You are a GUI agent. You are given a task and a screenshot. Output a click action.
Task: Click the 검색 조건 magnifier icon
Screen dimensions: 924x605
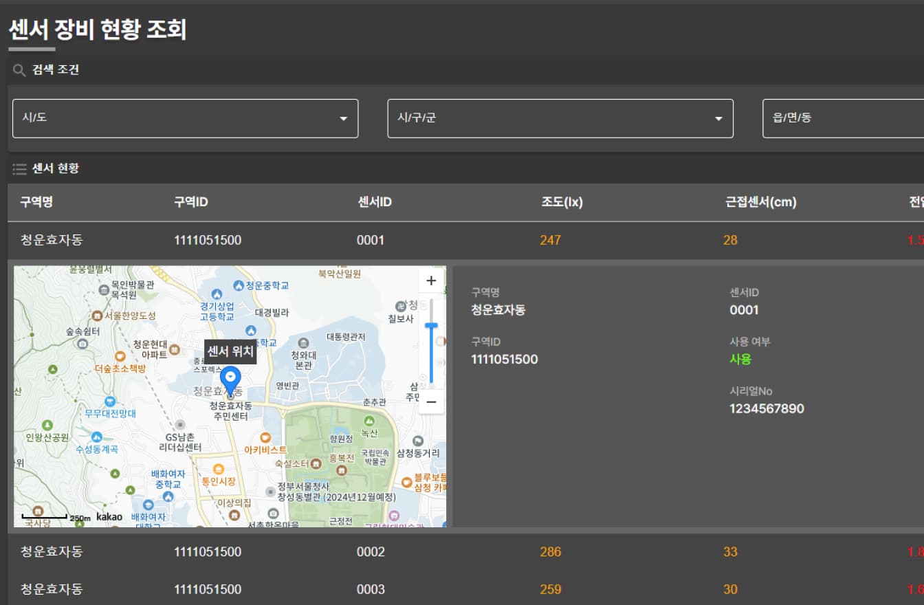coord(19,69)
